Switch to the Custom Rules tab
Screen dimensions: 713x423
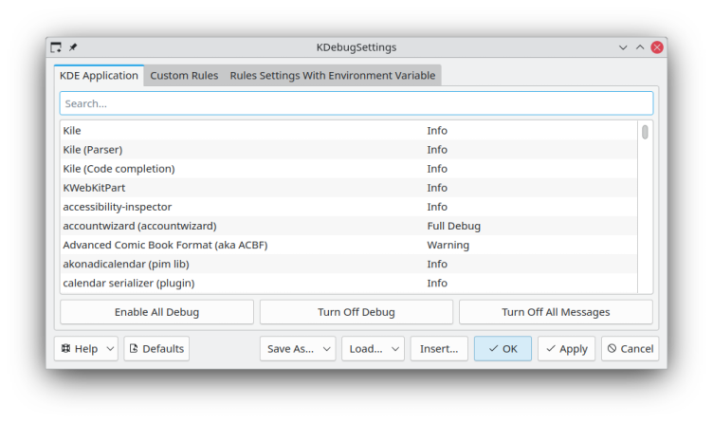184,76
